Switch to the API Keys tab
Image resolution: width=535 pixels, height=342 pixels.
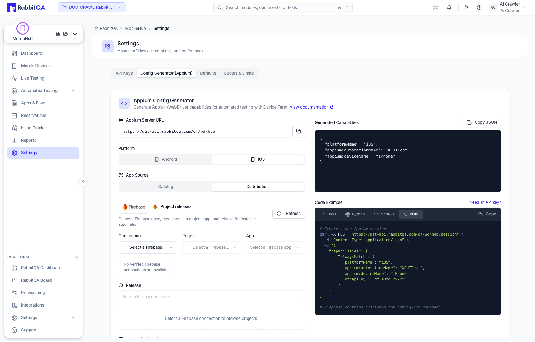pyautogui.click(x=124, y=73)
